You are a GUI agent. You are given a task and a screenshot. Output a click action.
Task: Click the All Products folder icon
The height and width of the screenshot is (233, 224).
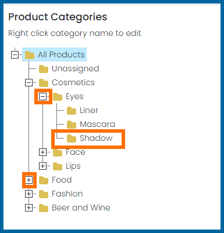click(30, 55)
